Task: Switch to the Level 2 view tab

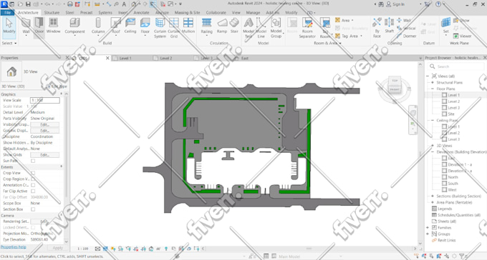Action: coord(166,58)
